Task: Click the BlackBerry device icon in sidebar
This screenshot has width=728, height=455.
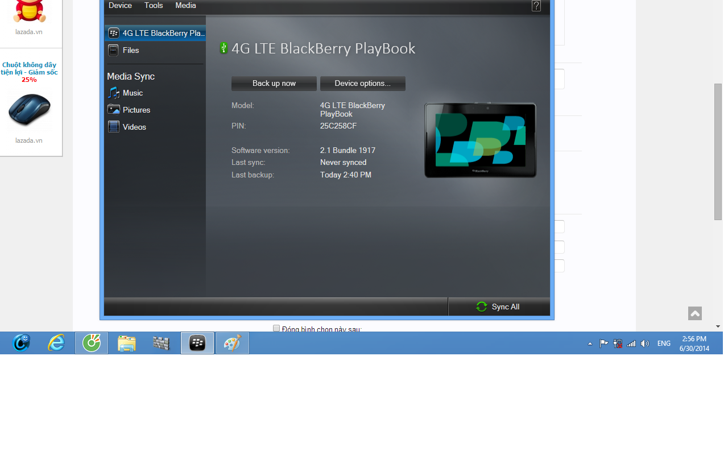Action: click(114, 33)
